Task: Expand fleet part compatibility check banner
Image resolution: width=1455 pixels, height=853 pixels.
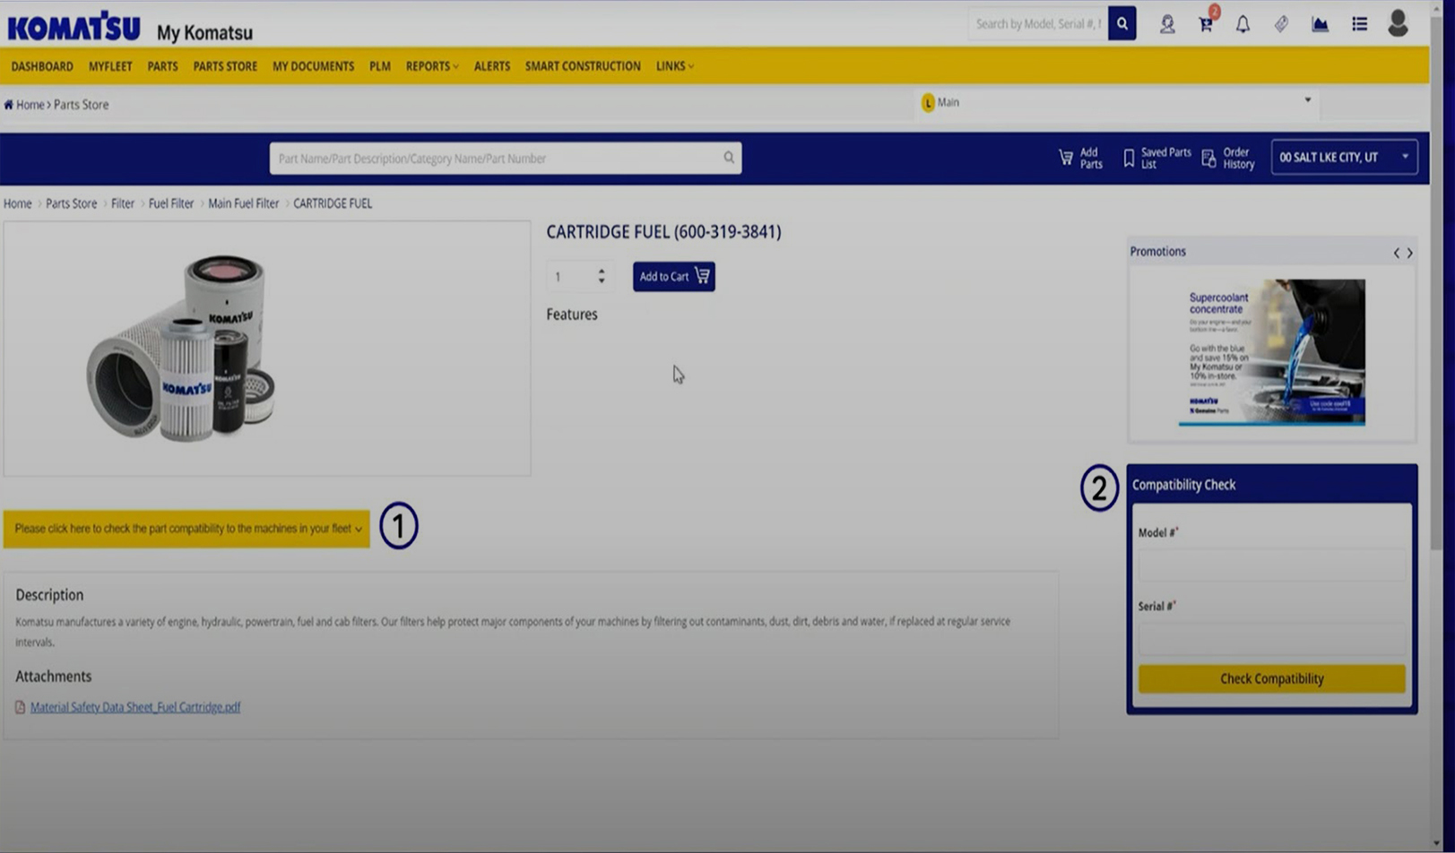Action: click(186, 529)
